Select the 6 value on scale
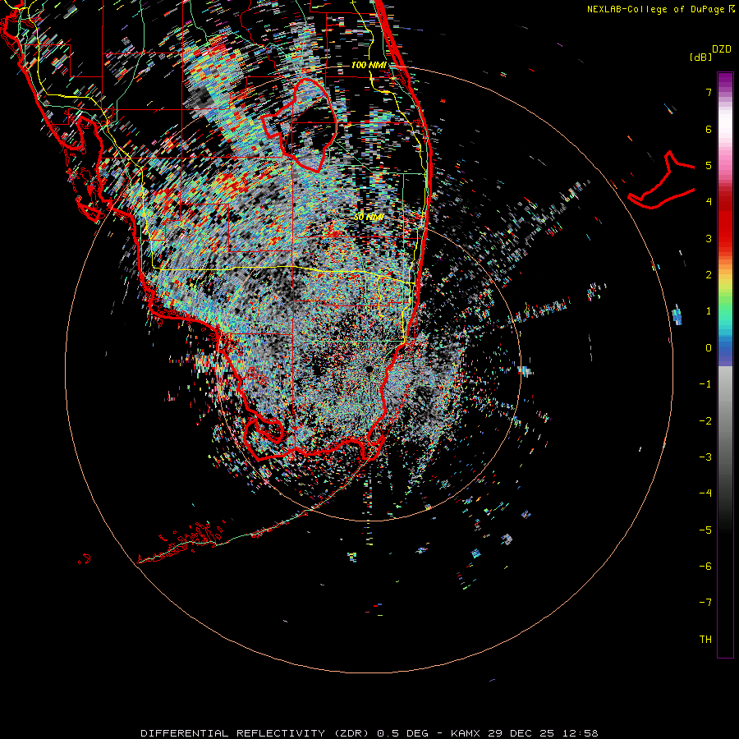The height and width of the screenshot is (739, 739). [x=709, y=129]
